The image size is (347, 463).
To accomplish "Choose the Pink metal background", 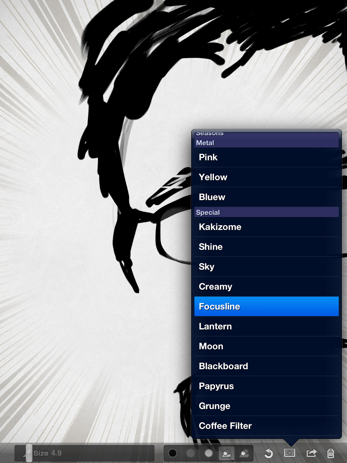I will [266, 157].
